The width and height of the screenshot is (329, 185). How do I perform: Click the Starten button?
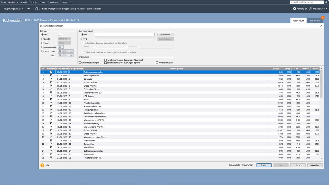[264, 165]
